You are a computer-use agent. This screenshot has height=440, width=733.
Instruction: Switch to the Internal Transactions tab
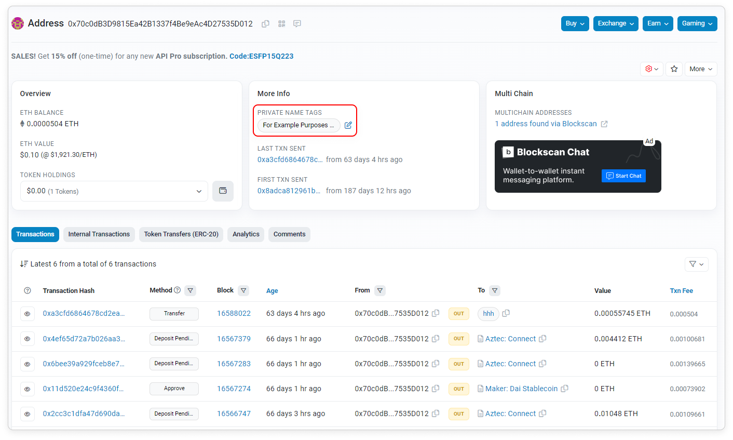point(99,234)
